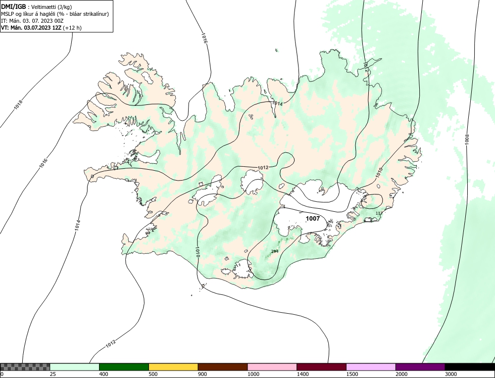Click the '1400' legend value
495x378 pixels.
coord(302,375)
